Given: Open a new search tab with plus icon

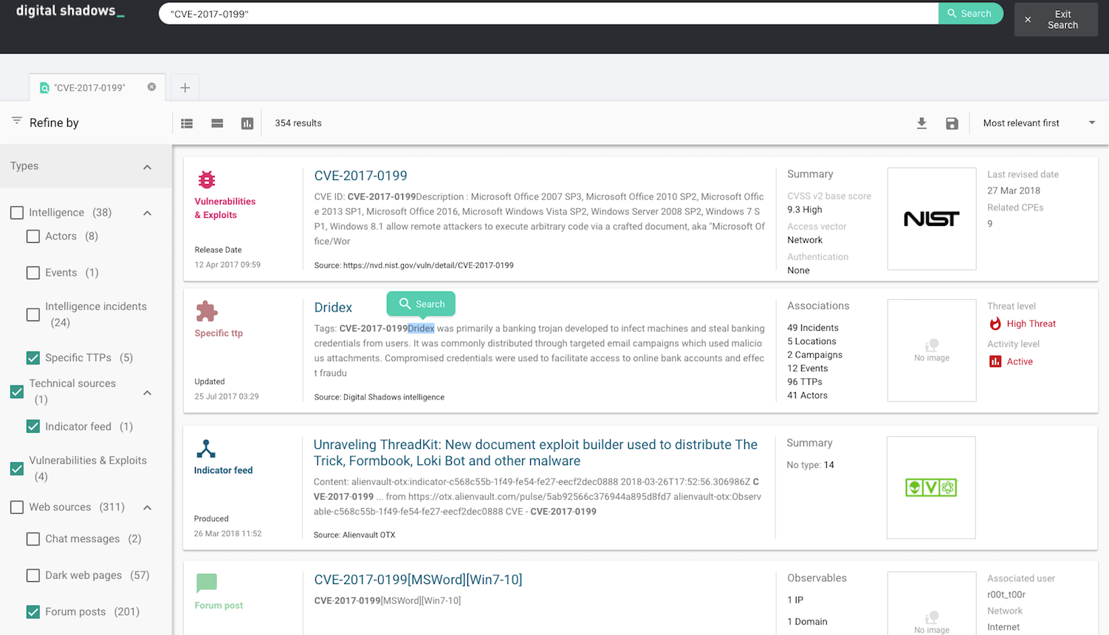Looking at the screenshot, I should (185, 88).
